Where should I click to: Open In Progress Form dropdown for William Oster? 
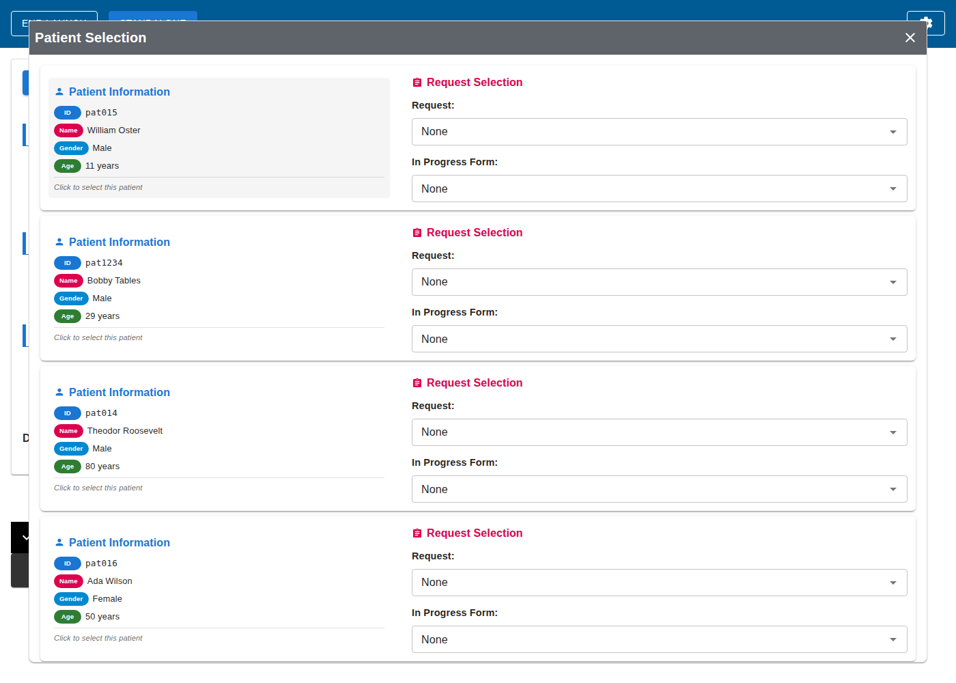tap(659, 189)
